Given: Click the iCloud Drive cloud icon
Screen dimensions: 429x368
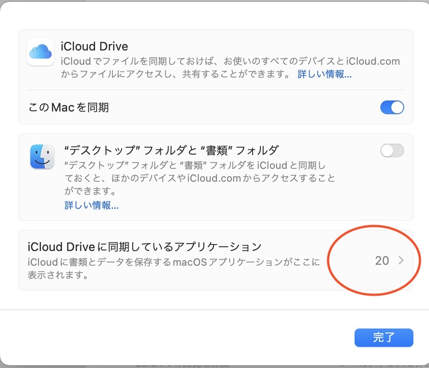Looking at the screenshot, I should click(40, 52).
